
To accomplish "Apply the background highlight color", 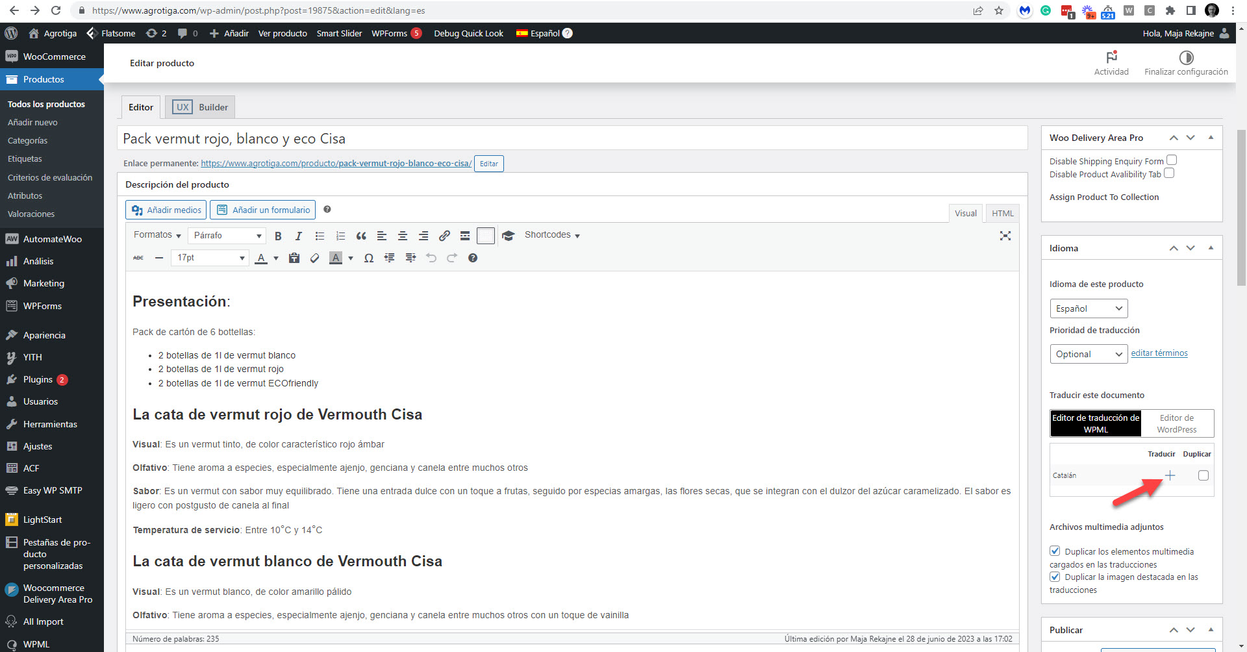I will [x=336, y=258].
